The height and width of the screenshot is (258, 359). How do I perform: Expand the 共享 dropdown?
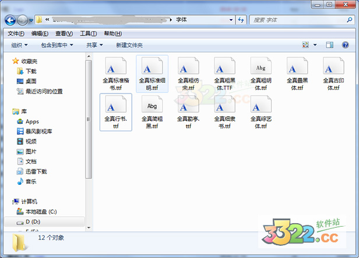pos(94,45)
